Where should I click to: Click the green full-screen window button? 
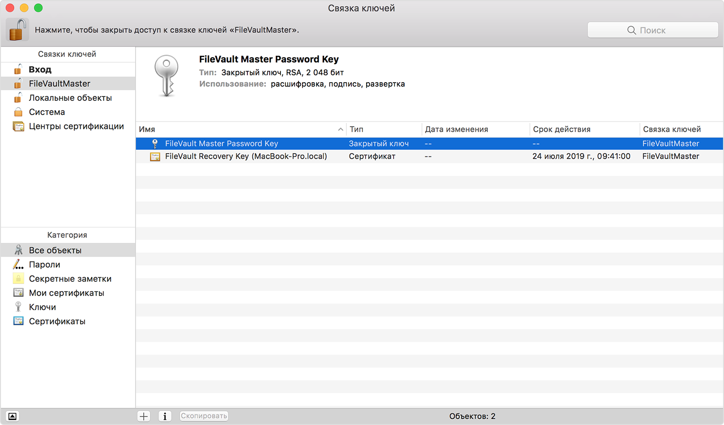tap(39, 8)
